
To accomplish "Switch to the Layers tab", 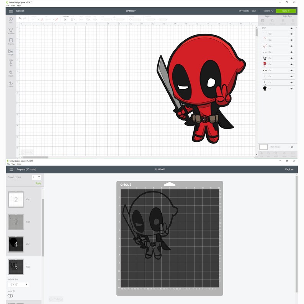I will click(x=268, y=16).
